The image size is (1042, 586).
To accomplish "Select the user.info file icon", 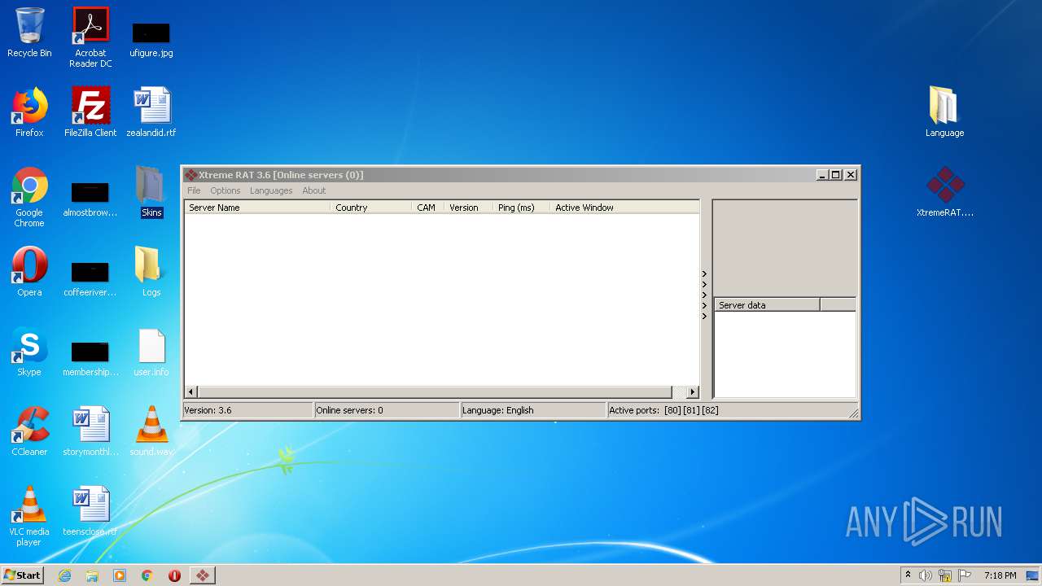I will click(x=151, y=352).
